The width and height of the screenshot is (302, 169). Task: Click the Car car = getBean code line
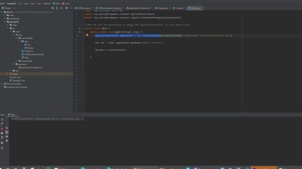point(129,43)
